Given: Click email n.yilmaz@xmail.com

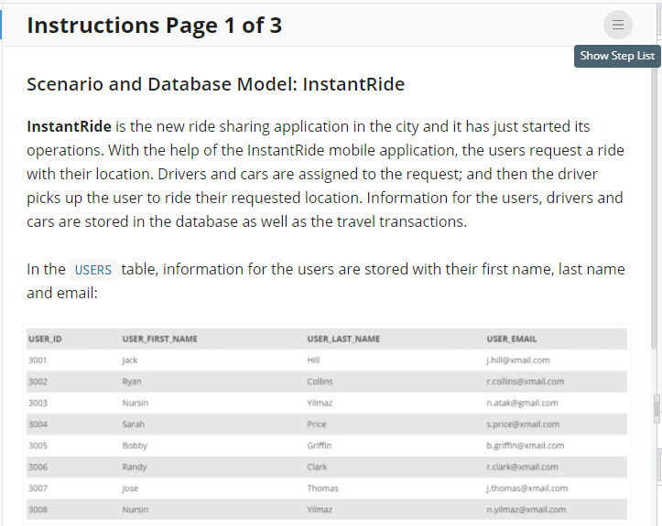Looking at the screenshot, I should coord(526,510).
